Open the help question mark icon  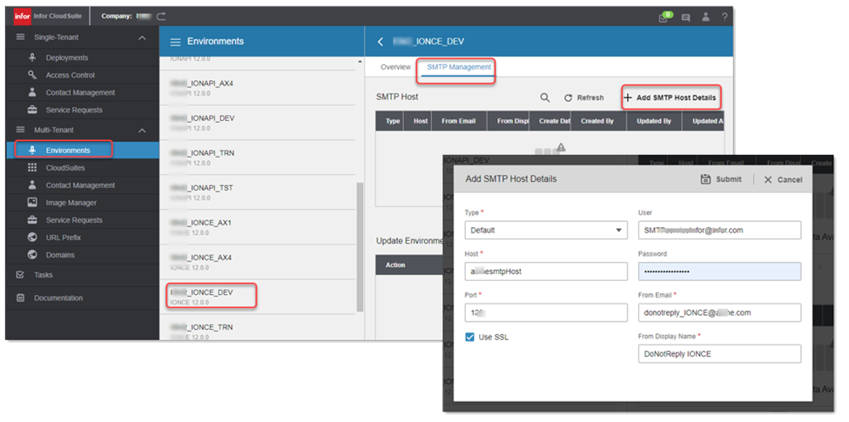point(724,17)
